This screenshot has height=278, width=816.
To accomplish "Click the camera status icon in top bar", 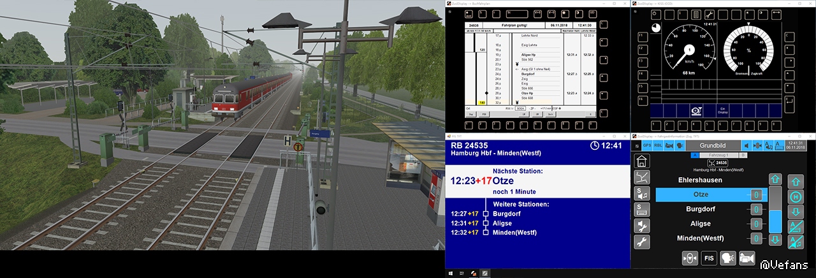I will pos(669,145).
